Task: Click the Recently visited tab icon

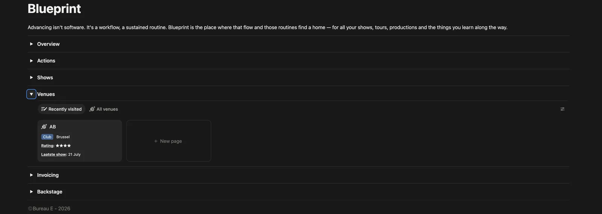Action: pyautogui.click(x=44, y=109)
